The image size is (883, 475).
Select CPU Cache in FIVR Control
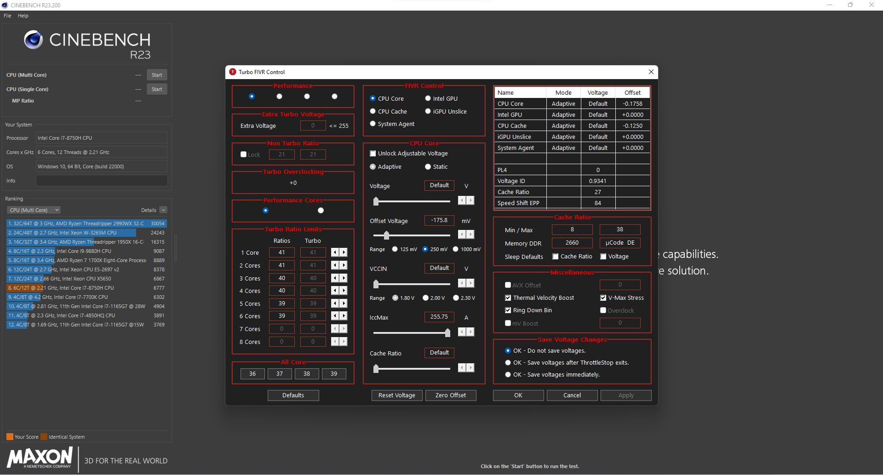pyautogui.click(x=373, y=111)
